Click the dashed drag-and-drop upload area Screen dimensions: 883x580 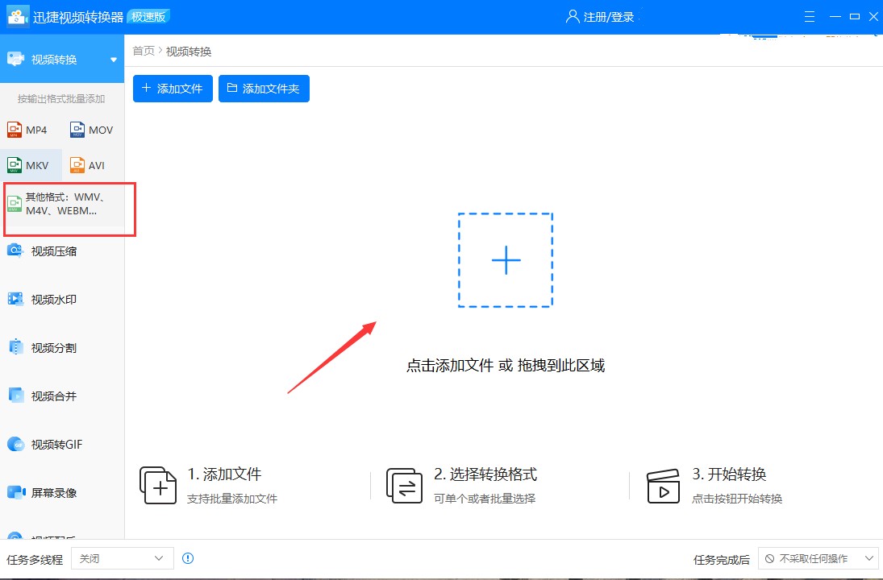click(505, 259)
